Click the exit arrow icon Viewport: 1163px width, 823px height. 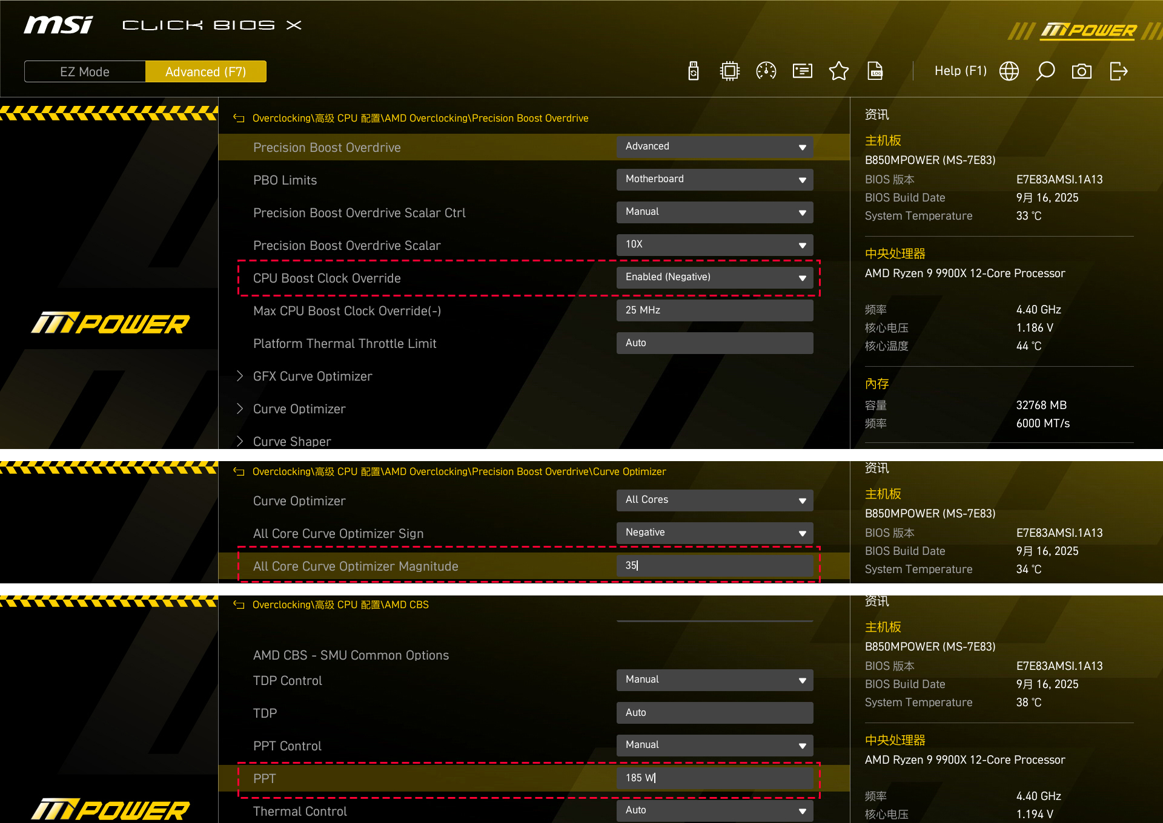(1118, 71)
